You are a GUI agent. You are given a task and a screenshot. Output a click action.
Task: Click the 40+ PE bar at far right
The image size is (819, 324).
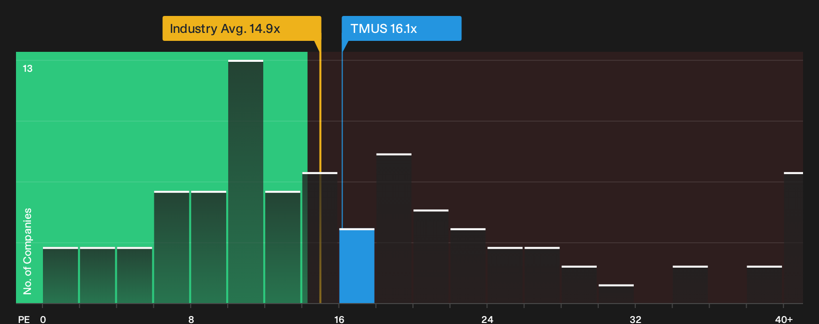pos(794,238)
